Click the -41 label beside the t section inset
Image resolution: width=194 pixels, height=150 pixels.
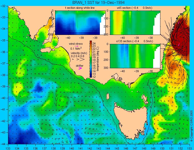[x=54, y=38]
